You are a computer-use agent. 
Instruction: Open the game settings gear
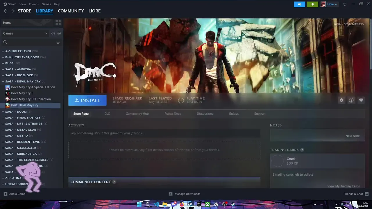341,100
